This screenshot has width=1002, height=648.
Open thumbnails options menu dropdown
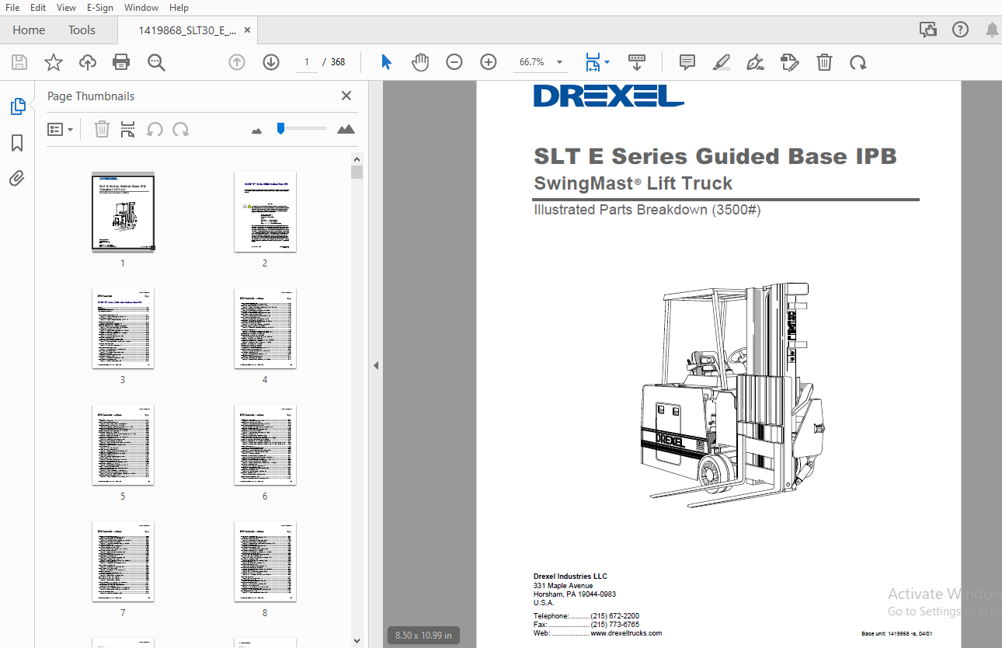tap(61, 129)
